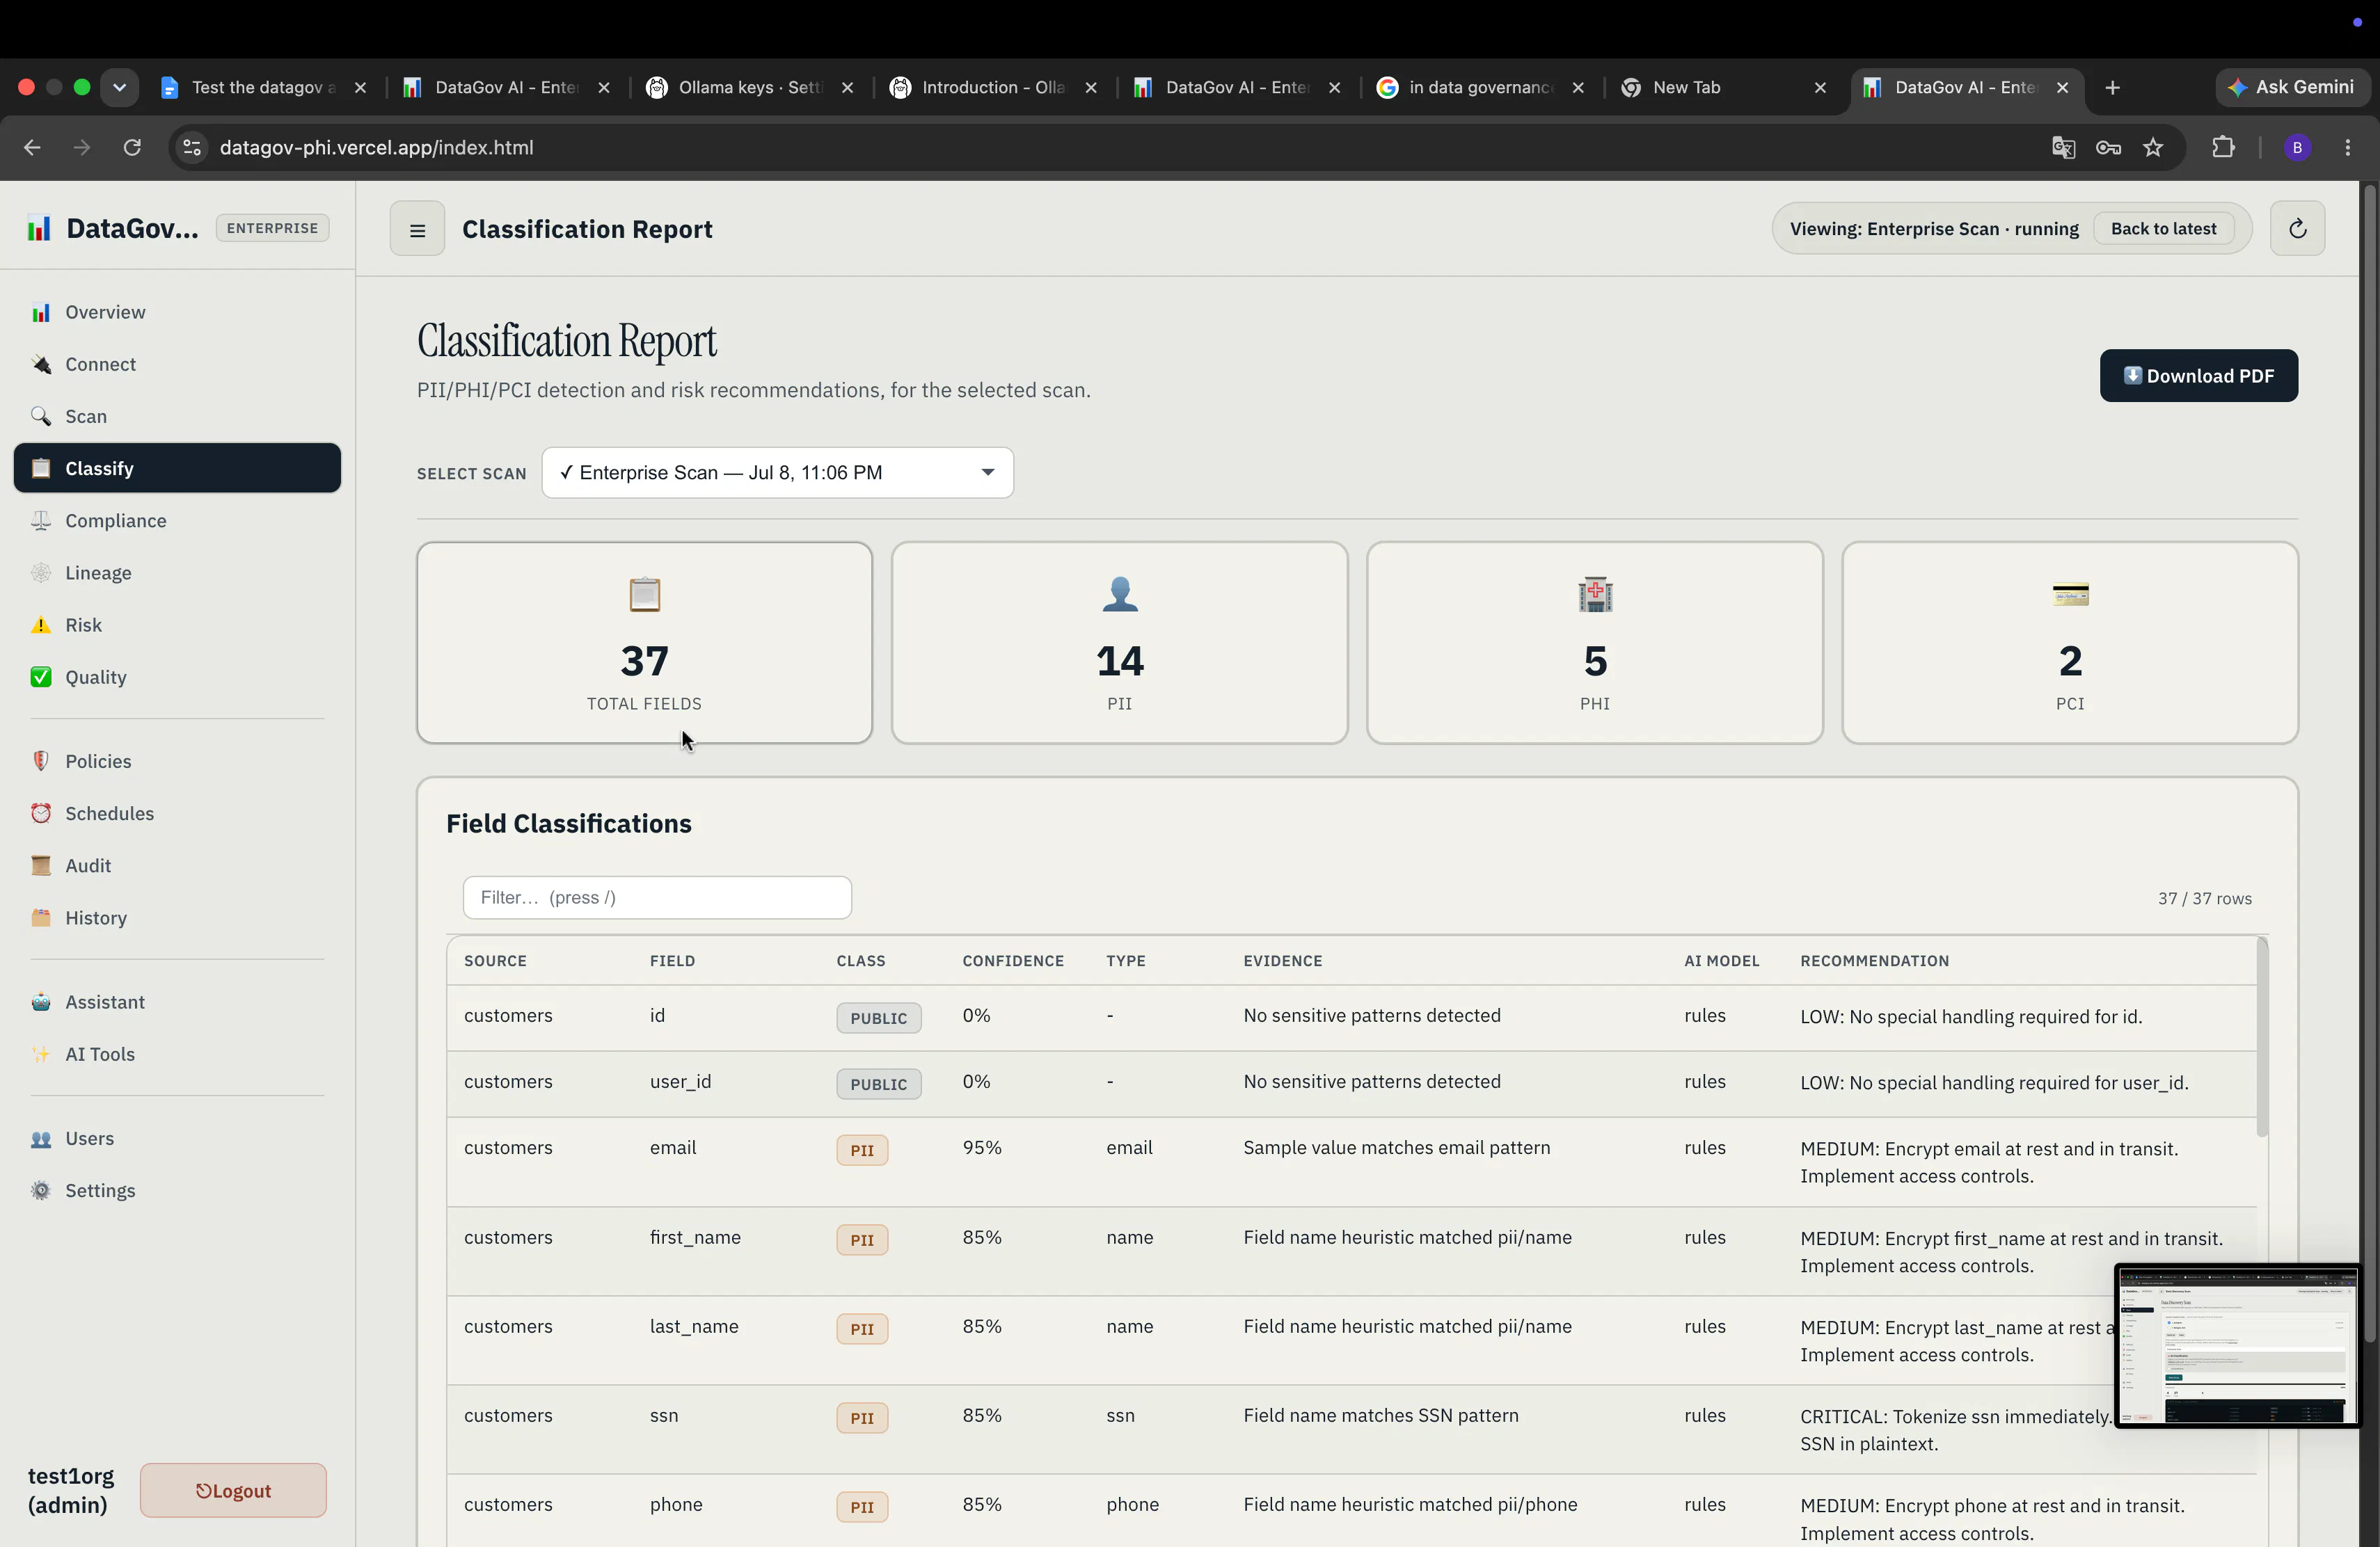Click the translate page icon in address bar
The height and width of the screenshot is (1547, 2380).
tap(2063, 147)
